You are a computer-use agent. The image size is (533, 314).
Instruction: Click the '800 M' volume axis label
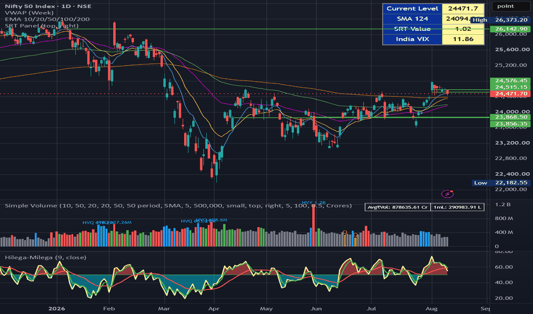[x=504, y=218]
